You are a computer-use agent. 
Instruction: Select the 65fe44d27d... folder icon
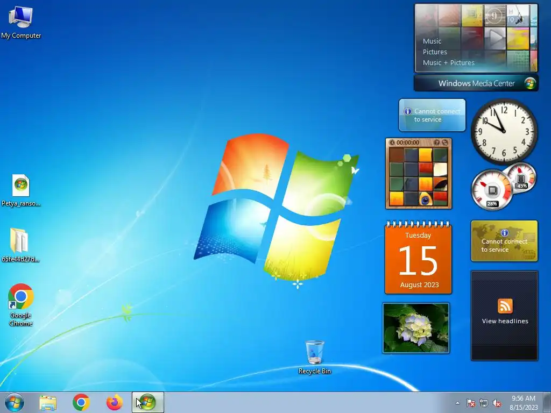tap(20, 245)
